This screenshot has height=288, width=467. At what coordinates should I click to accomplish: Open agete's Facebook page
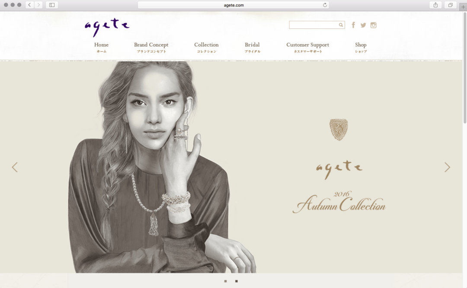click(x=353, y=25)
